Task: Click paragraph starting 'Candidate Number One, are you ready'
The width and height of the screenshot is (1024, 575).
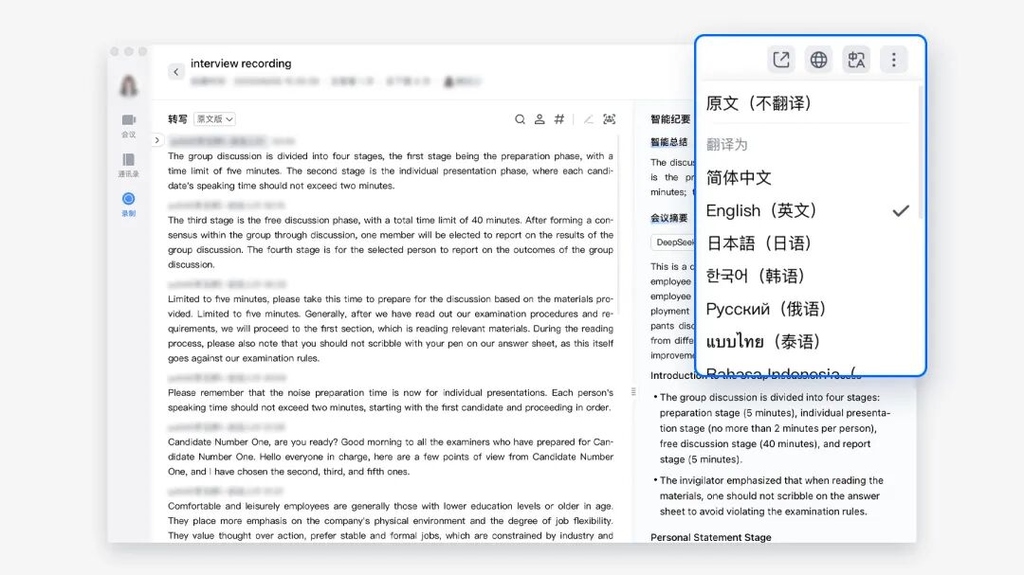Action: pyautogui.click(x=391, y=457)
